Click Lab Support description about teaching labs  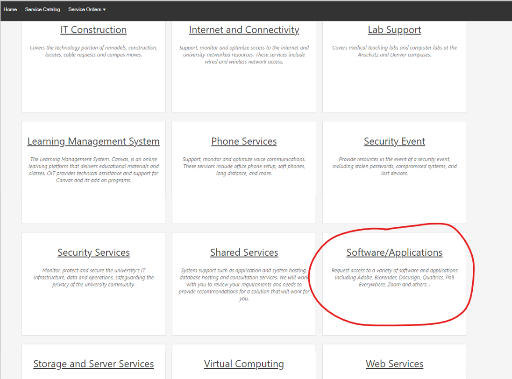pos(394,51)
